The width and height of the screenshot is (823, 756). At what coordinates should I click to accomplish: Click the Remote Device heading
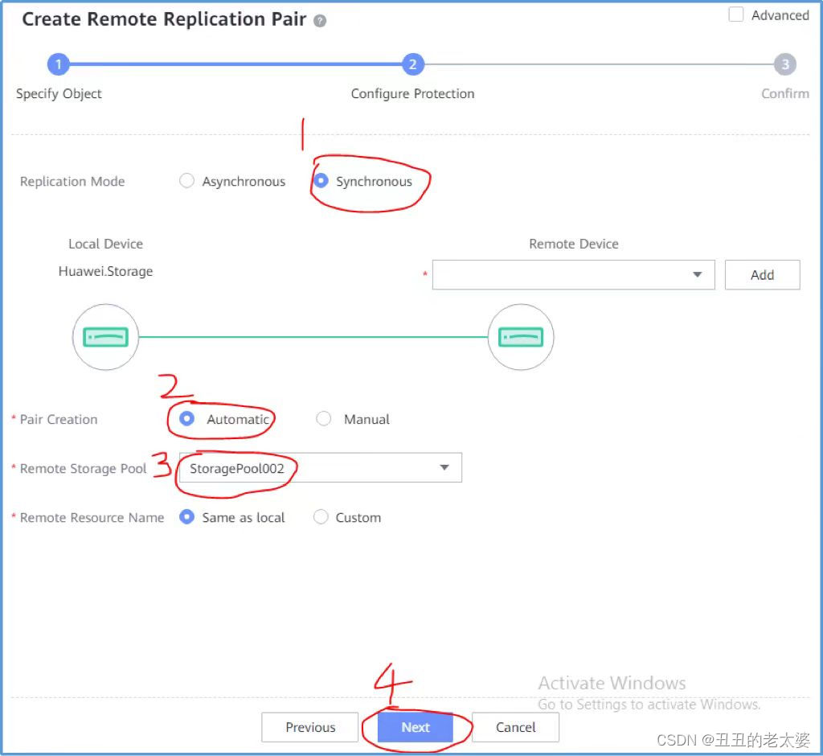pos(574,244)
